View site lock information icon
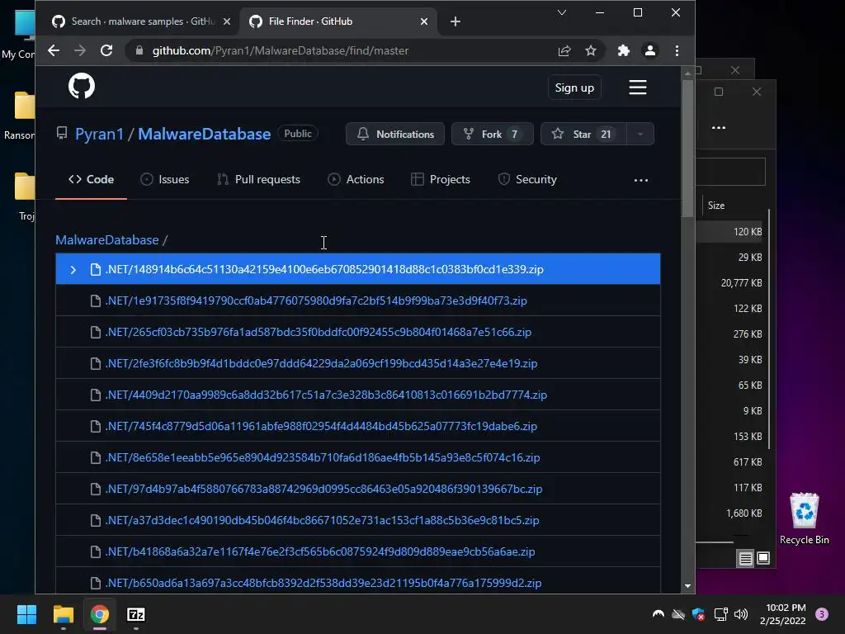 [139, 50]
